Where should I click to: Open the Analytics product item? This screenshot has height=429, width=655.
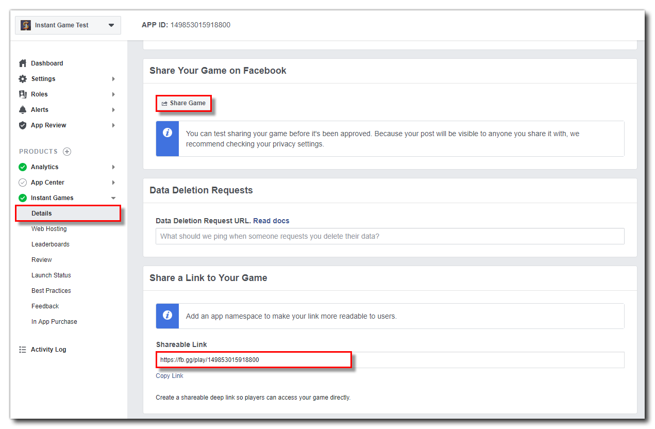pyautogui.click(x=44, y=167)
